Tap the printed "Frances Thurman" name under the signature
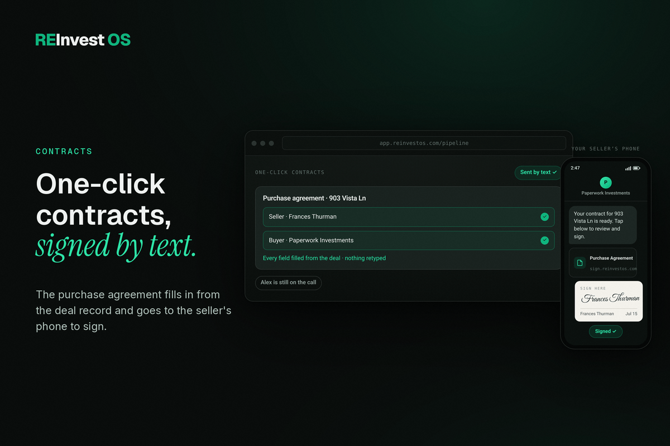The width and height of the screenshot is (670, 446). 597,314
